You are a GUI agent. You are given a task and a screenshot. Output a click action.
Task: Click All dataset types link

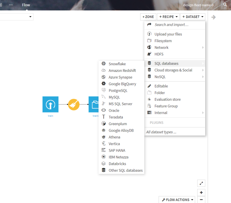click(x=161, y=132)
